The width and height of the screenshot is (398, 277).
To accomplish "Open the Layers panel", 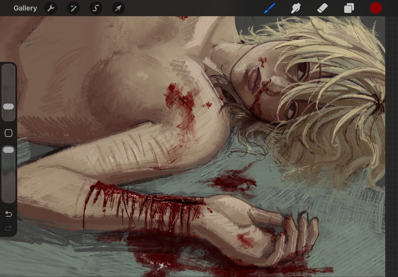I will pyautogui.click(x=349, y=8).
